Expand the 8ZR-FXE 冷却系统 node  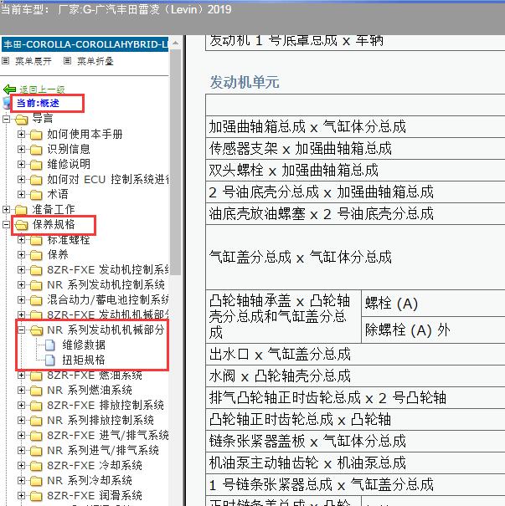pos(21,465)
